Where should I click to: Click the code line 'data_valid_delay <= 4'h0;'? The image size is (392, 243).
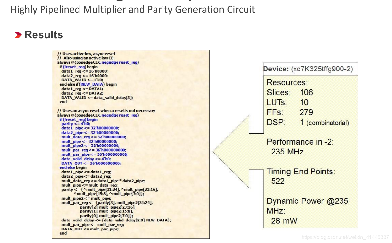tap(86, 159)
